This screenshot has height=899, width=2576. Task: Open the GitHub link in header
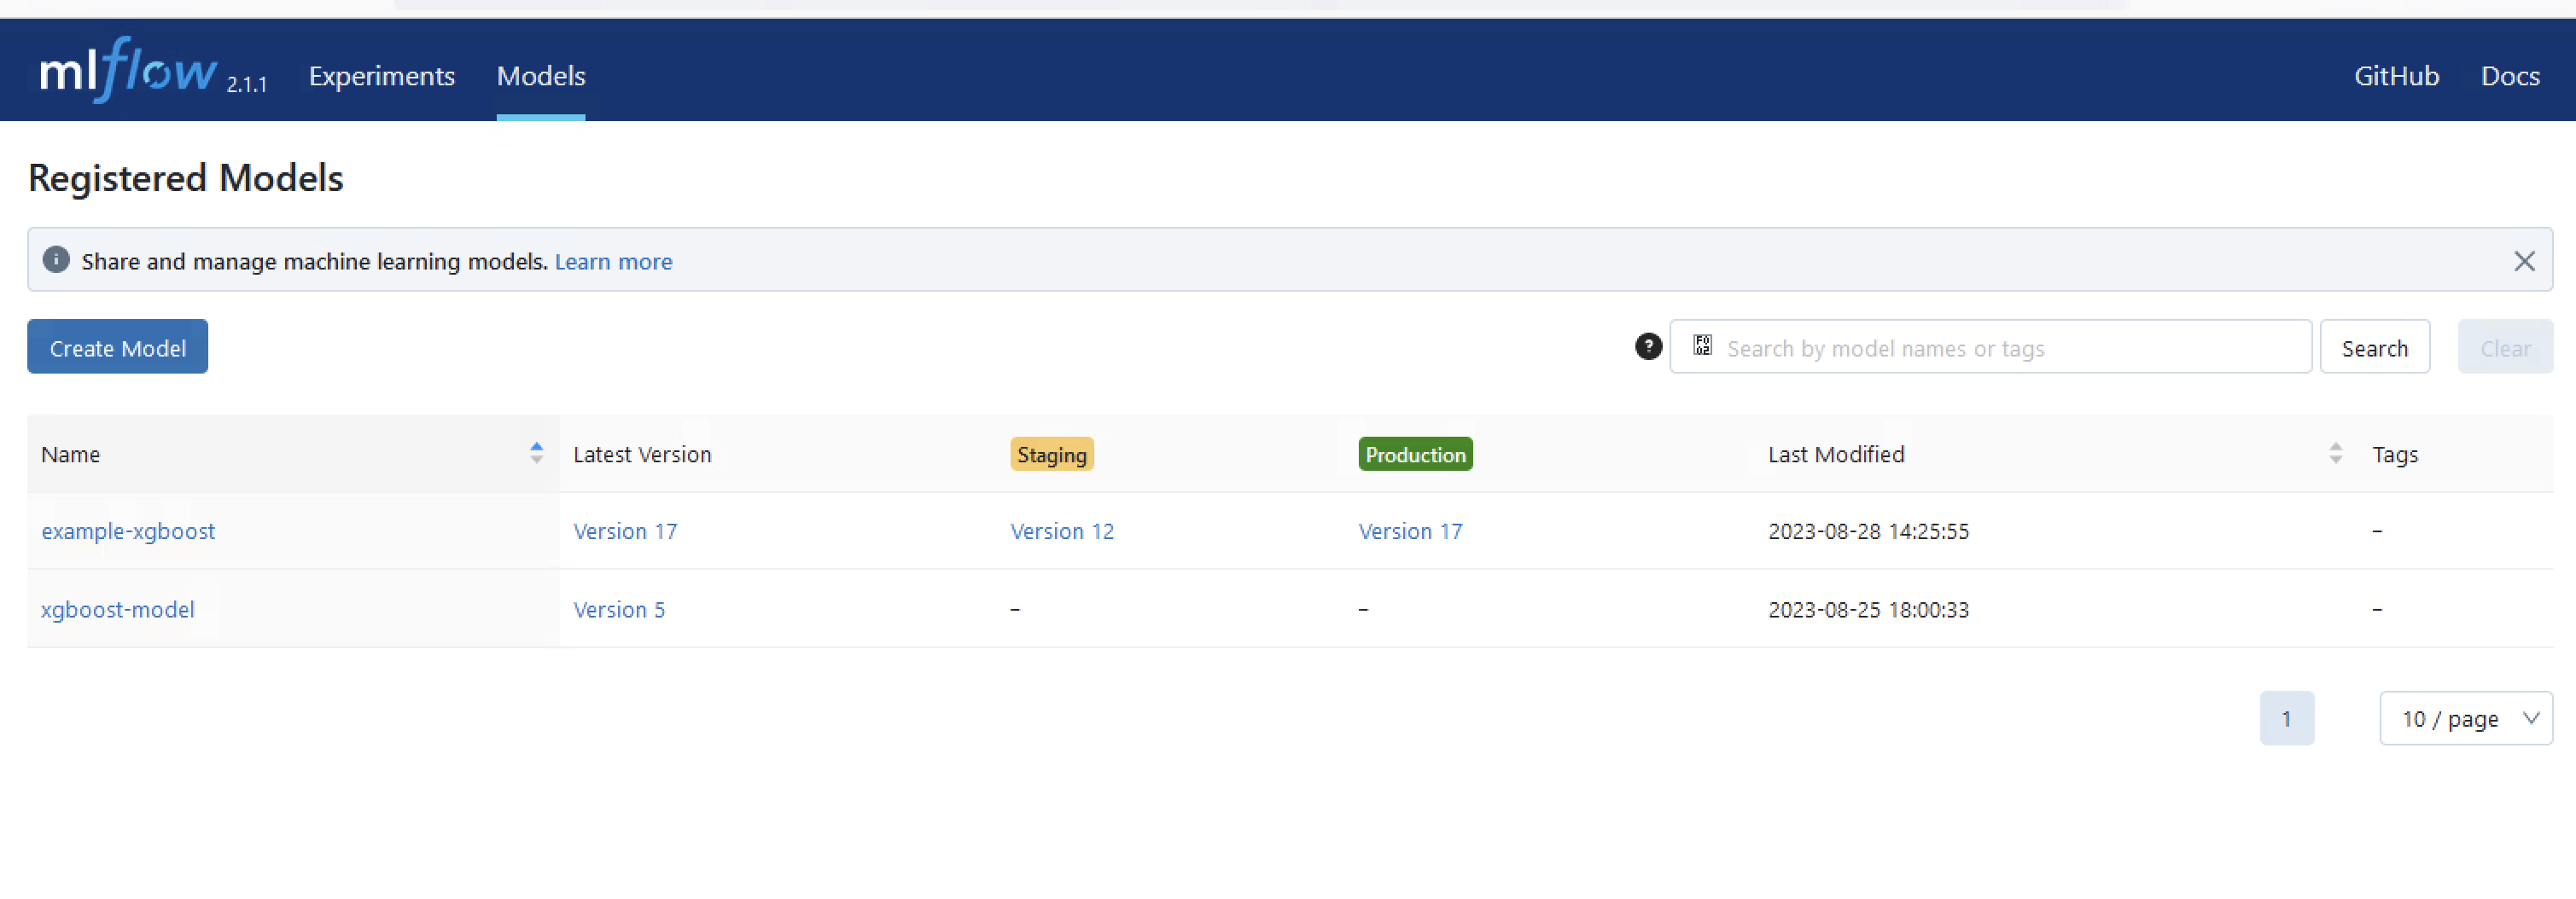2396,76
